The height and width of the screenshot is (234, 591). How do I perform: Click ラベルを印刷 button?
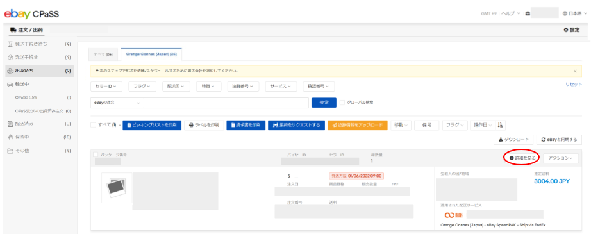click(x=204, y=125)
